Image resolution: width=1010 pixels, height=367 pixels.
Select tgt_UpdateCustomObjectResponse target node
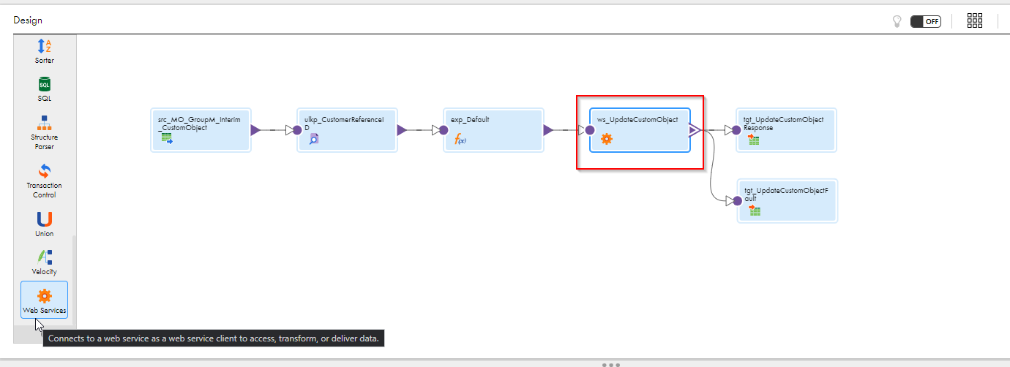pyautogui.click(x=786, y=130)
